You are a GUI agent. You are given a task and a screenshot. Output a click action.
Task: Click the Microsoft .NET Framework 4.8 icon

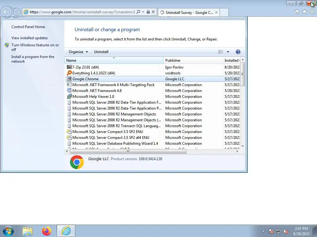pyautogui.click(x=69, y=90)
